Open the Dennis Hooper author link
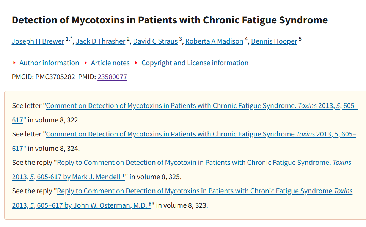366x227 pixels. tap(274, 41)
